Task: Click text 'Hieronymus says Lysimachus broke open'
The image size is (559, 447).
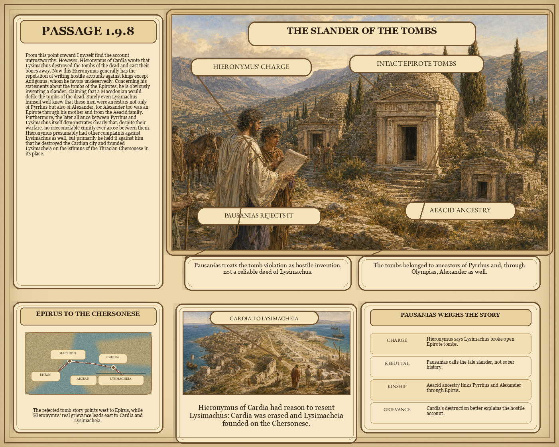Action: [x=470, y=339]
